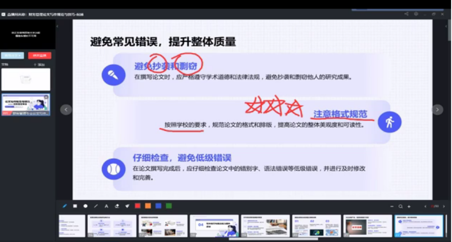Click the red end-live button
This screenshot has width=452, height=242.
39,56
